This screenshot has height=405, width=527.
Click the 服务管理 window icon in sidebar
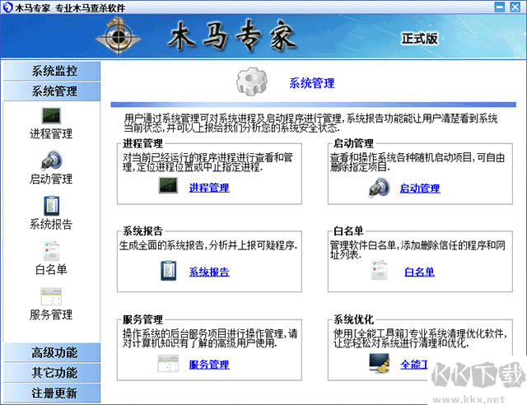51,296
